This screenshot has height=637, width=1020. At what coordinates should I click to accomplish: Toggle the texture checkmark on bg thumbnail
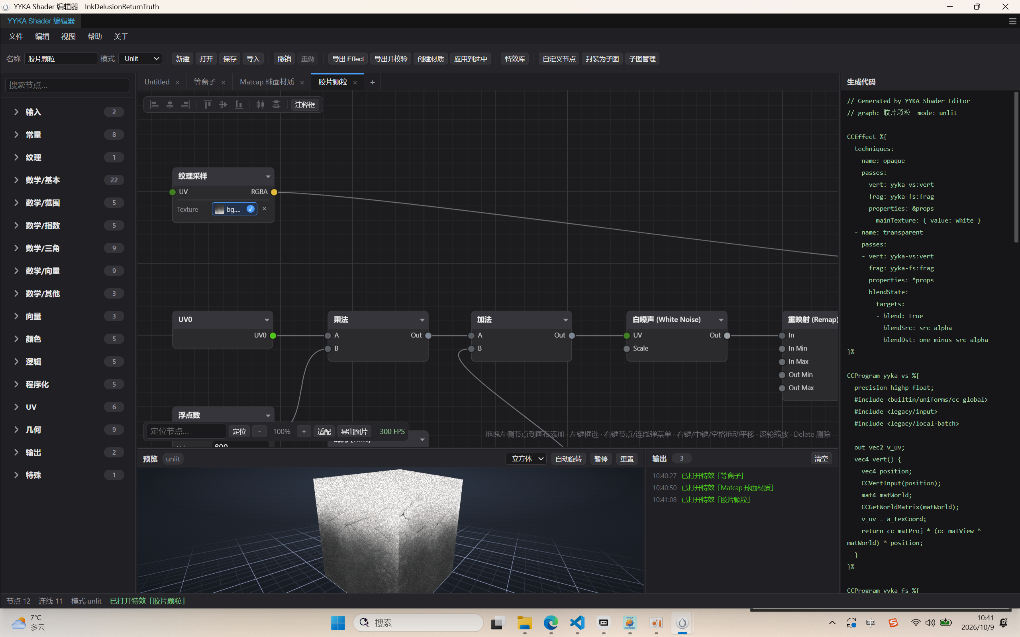point(250,209)
